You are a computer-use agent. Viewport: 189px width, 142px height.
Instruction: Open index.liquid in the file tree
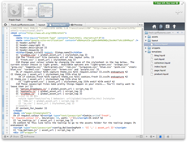point(160,67)
